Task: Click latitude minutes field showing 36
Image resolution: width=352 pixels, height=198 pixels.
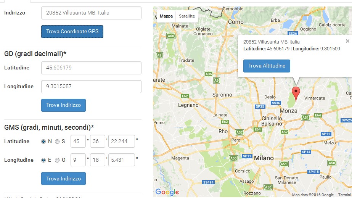Action: point(97,141)
